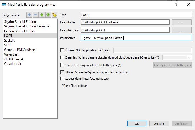Select Creation Kit in the programs list
195x130 pixels.
pyautogui.click(x=13, y=63)
